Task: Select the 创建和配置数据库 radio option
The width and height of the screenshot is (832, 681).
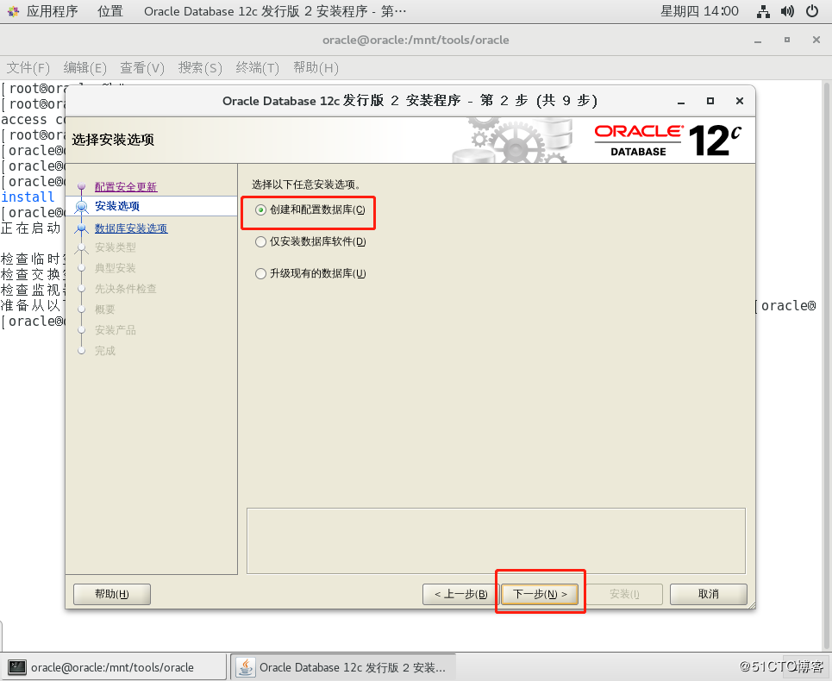Action: [310, 210]
